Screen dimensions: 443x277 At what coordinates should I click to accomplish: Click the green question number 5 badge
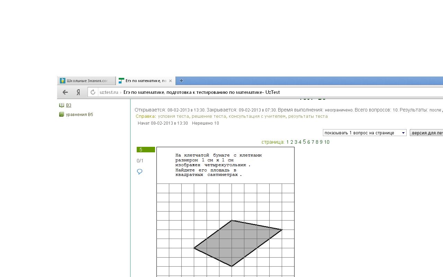[146, 150]
